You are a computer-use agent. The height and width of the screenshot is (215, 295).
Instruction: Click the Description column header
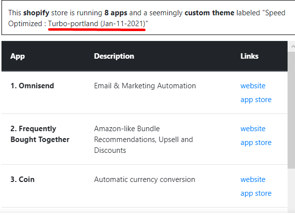[x=114, y=56]
